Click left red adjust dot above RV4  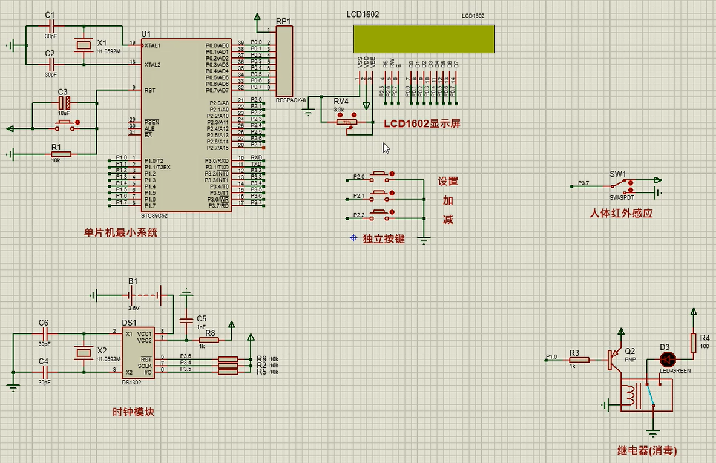(341, 114)
